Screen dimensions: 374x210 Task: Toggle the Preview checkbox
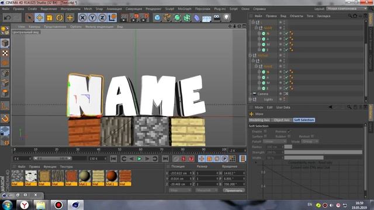pos(289,131)
